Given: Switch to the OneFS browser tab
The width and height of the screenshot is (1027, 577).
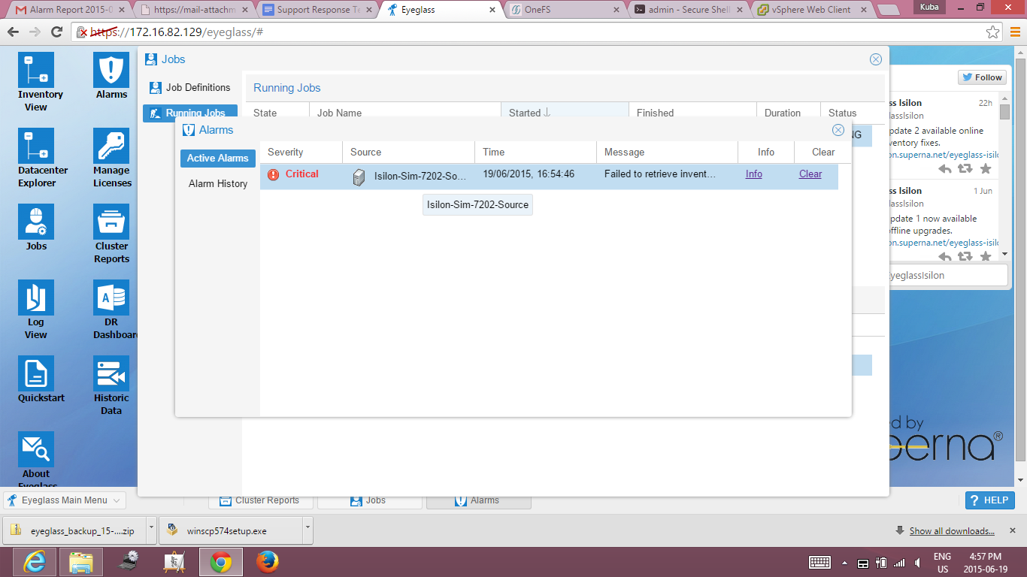Looking at the screenshot, I should click(x=564, y=10).
